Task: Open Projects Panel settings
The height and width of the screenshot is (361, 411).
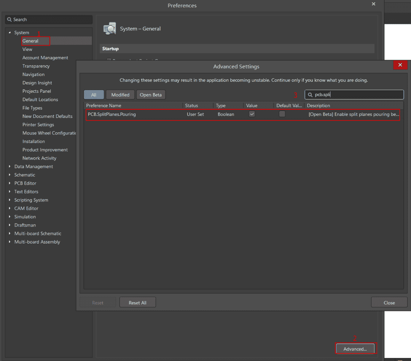Action: click(x=37, y=91)
